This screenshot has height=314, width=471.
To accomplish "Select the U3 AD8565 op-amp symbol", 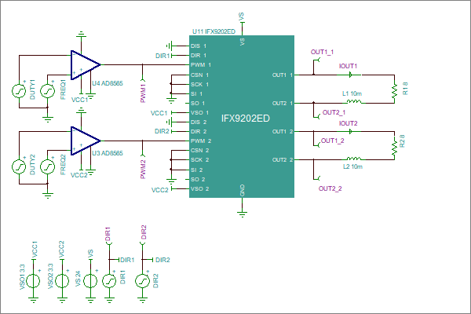I will coord(85,141).
